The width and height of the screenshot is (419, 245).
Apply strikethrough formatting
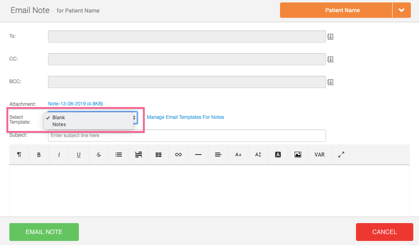tap(99, 155)
